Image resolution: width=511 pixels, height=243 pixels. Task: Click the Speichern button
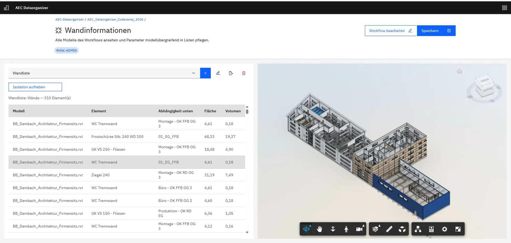(x=436, y=31)
